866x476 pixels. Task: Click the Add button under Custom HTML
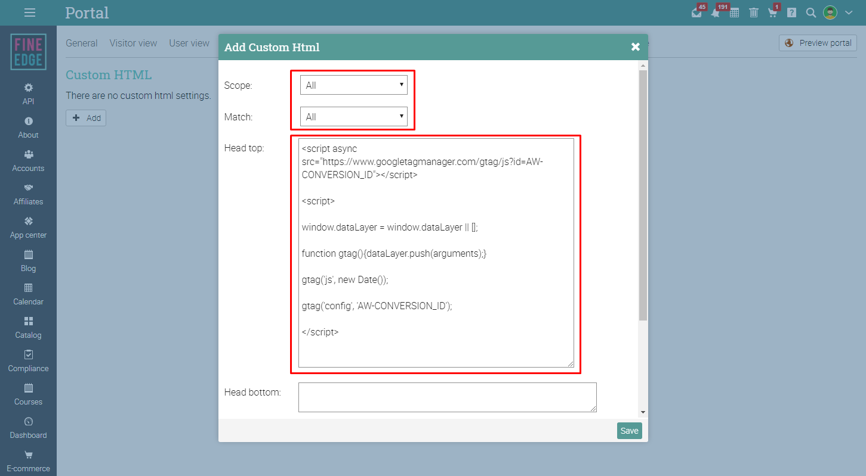point(86,118)
